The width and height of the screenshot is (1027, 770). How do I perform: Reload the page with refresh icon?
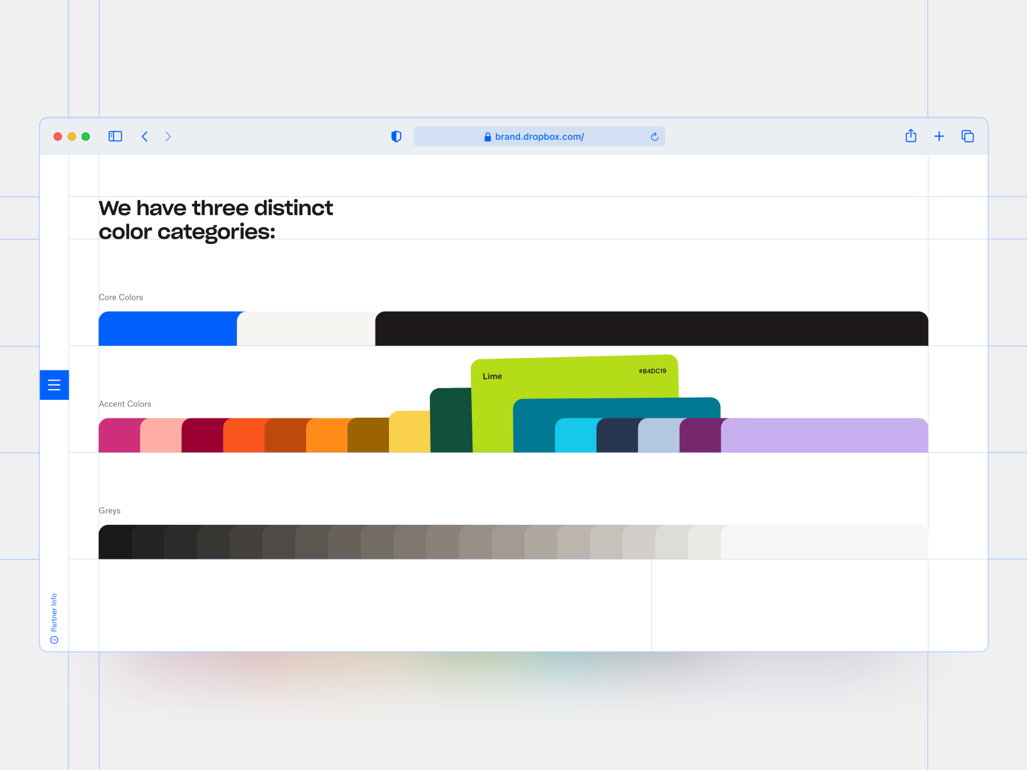[x=655, y=137]
